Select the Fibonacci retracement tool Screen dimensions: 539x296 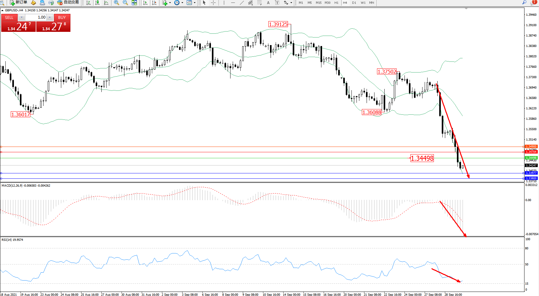click(x=259, y=3)
